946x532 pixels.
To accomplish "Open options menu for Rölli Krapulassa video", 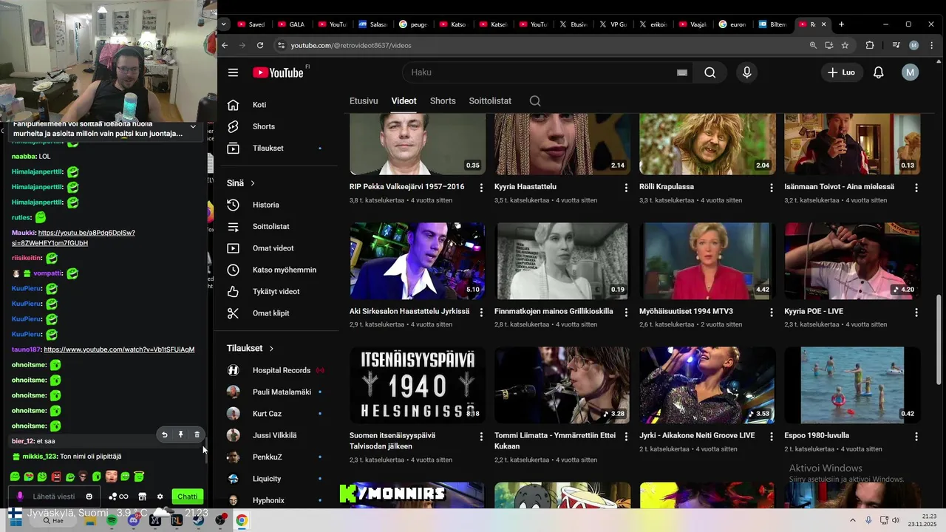I will (x=772, y=188).
